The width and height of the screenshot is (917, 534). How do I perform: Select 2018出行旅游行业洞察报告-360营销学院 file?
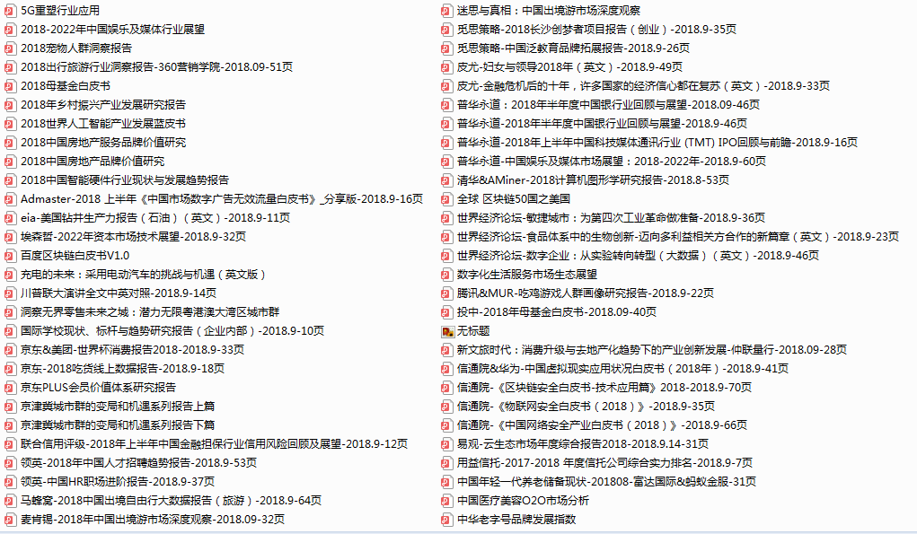(x=157, y=67)
